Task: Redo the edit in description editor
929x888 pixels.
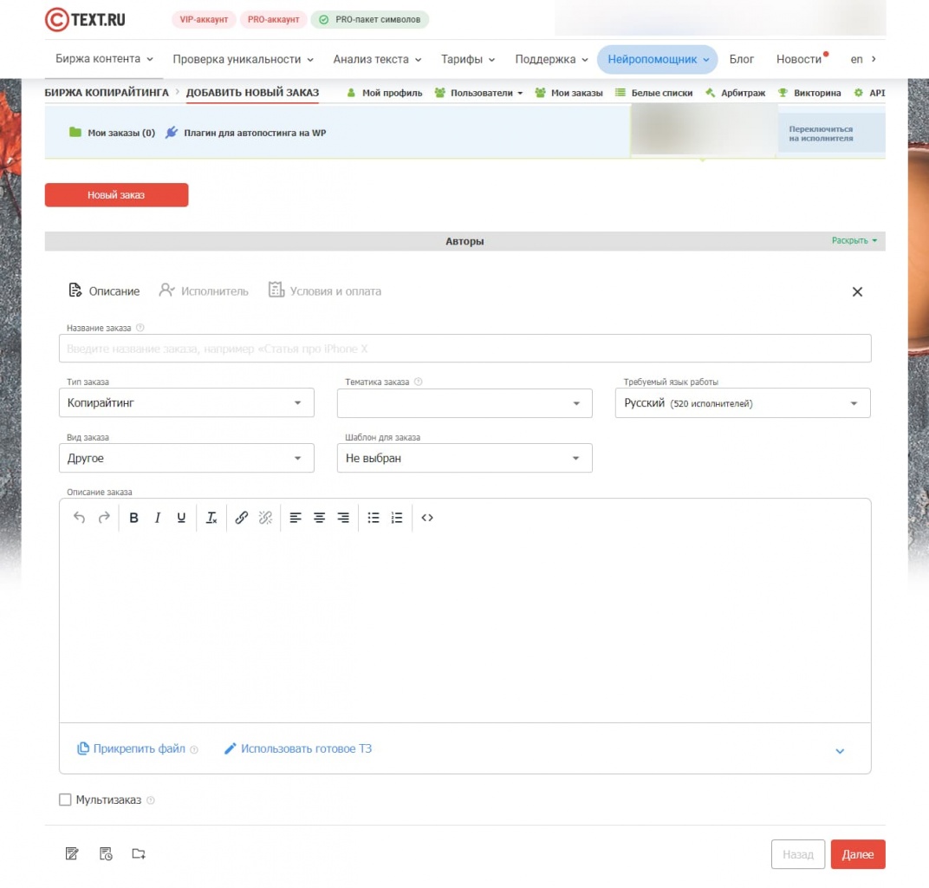Action: (104, 518)
